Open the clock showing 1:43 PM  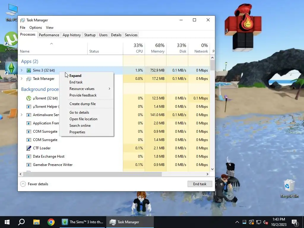pyautogui.click(x=278, y=222)
